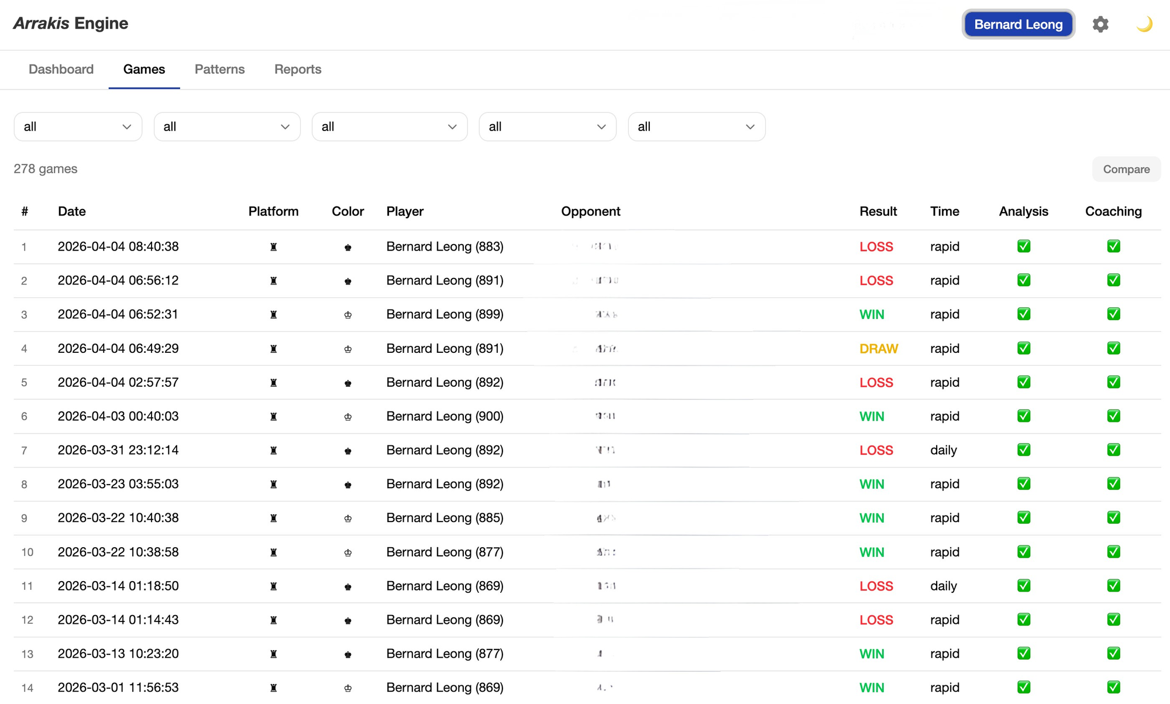This screenshot has height=704, width=1170.
Task: Switch to the Patterns tab
Action: (219, 69)
